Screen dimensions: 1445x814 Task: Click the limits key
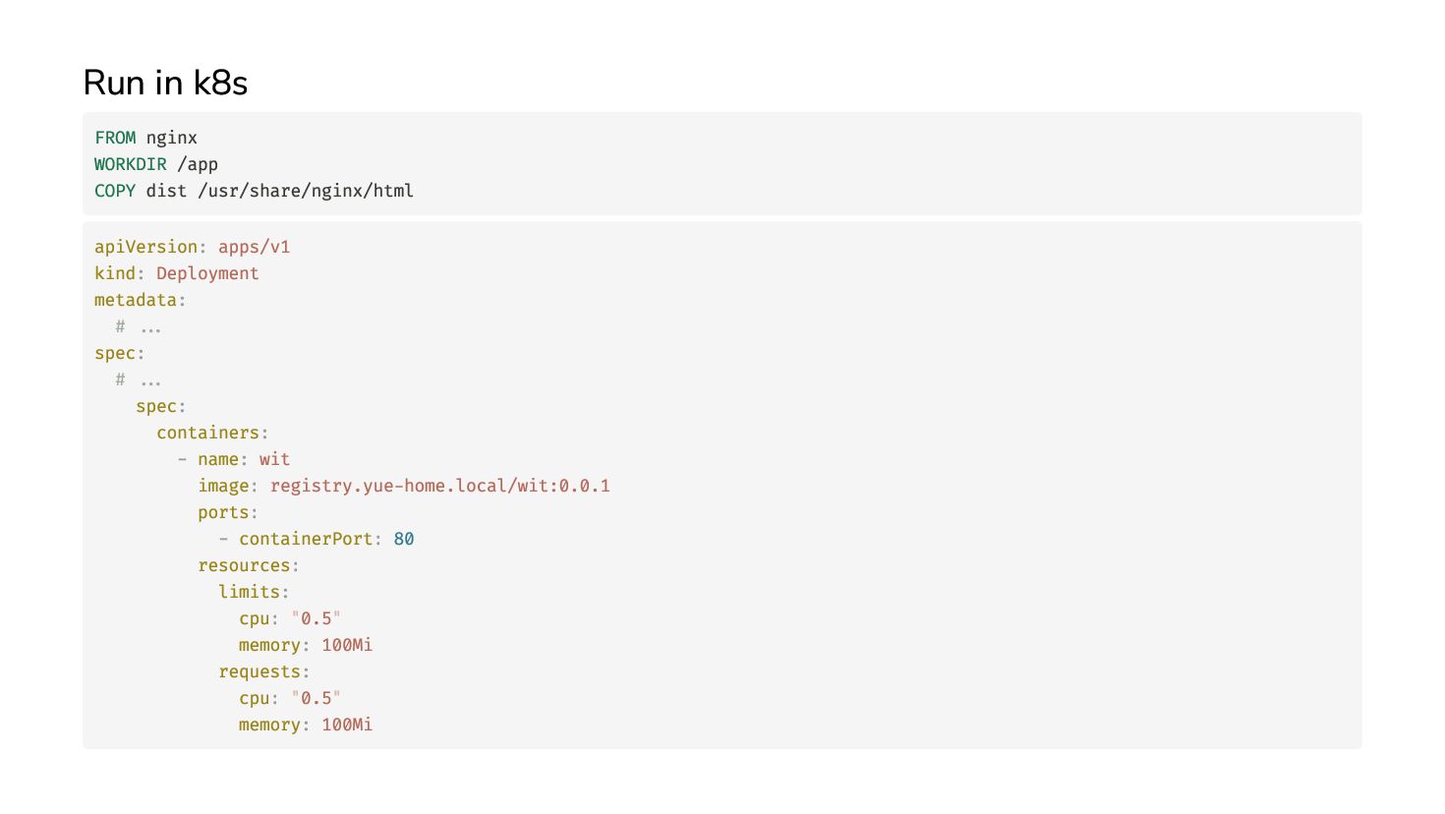coord(249,592)
